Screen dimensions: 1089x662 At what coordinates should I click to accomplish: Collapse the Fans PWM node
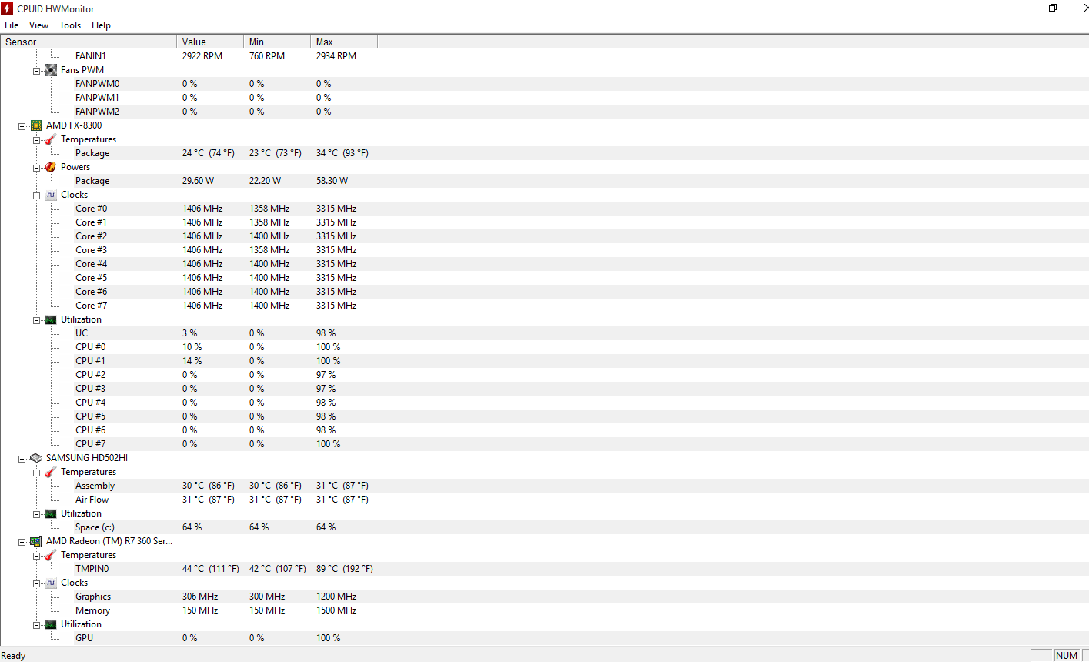[x=36, y=71]
